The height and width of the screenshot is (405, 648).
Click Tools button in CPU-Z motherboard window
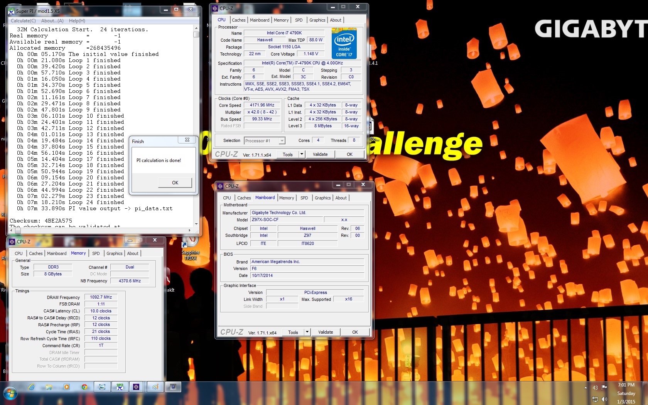tap(293, 332)
